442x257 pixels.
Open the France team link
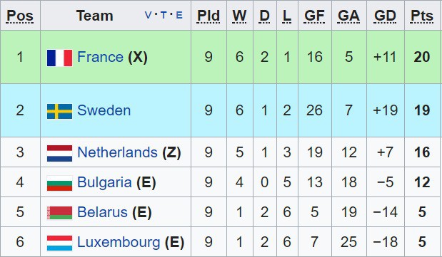point(101,57)
